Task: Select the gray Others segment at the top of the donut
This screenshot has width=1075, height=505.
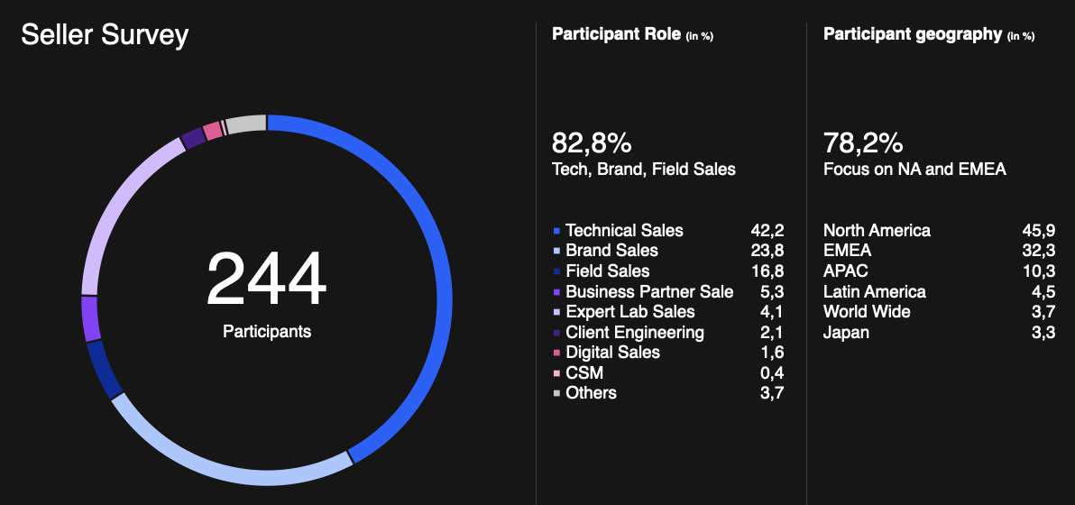Action: (245, 124)
